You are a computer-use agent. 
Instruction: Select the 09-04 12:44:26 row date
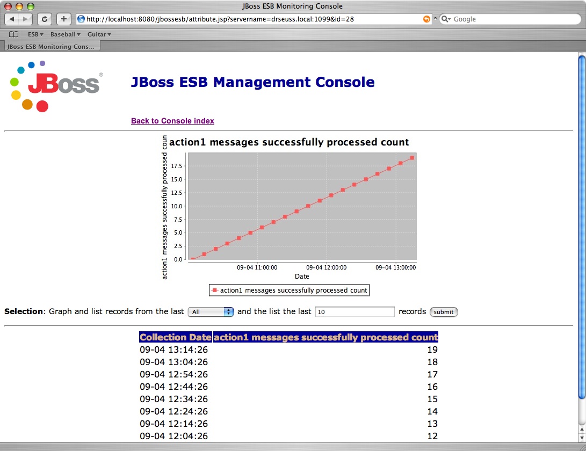174,387
